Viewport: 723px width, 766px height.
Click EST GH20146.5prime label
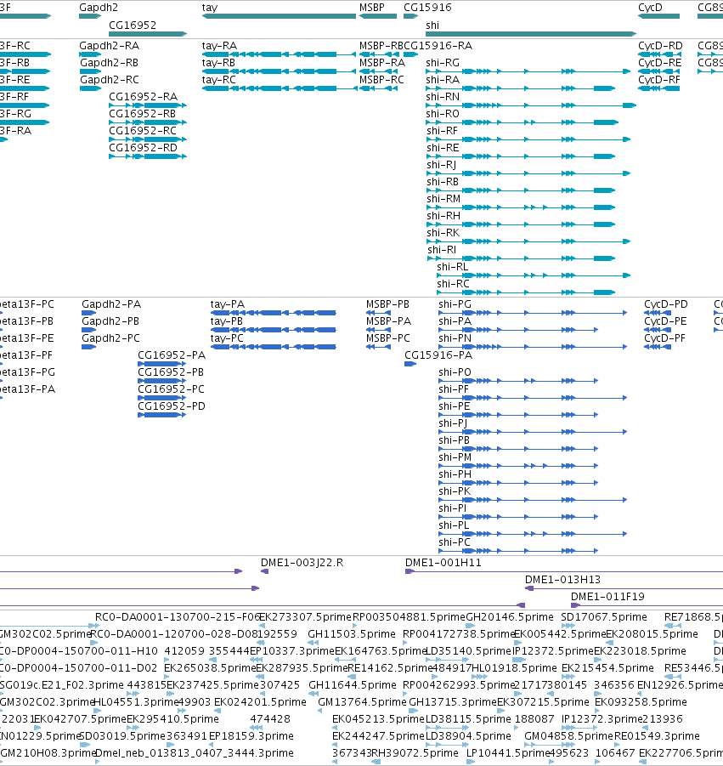point(510,616)
